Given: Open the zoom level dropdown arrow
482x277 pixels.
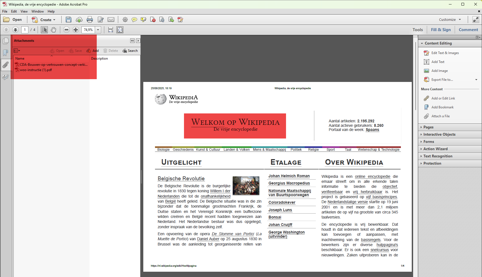Looking at the screenshot, I should (x=98, y=30).
